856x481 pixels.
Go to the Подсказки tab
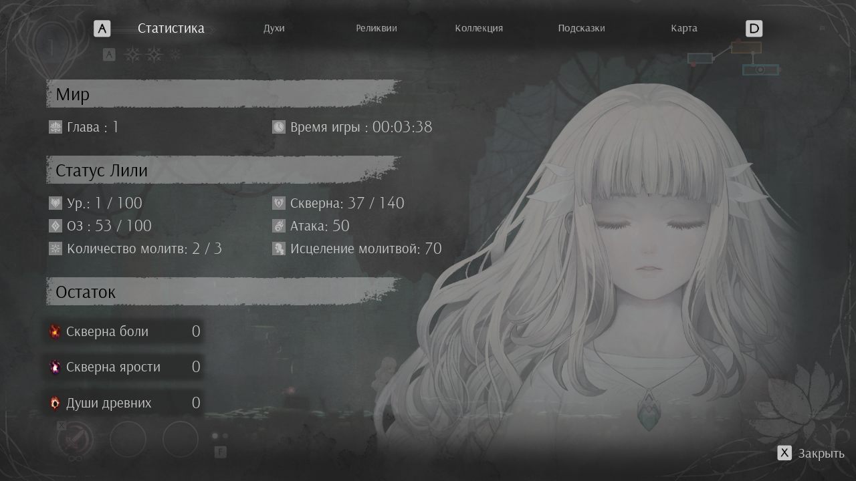coord(581,28)
